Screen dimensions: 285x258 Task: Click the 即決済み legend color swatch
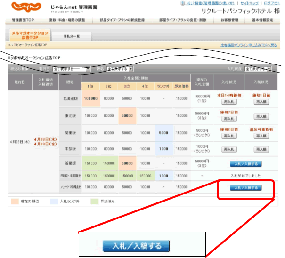point(95,202)
